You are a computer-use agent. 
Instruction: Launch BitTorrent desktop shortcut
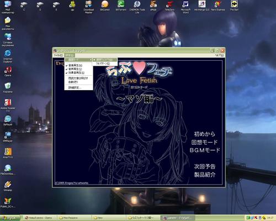tap(121, 6)
